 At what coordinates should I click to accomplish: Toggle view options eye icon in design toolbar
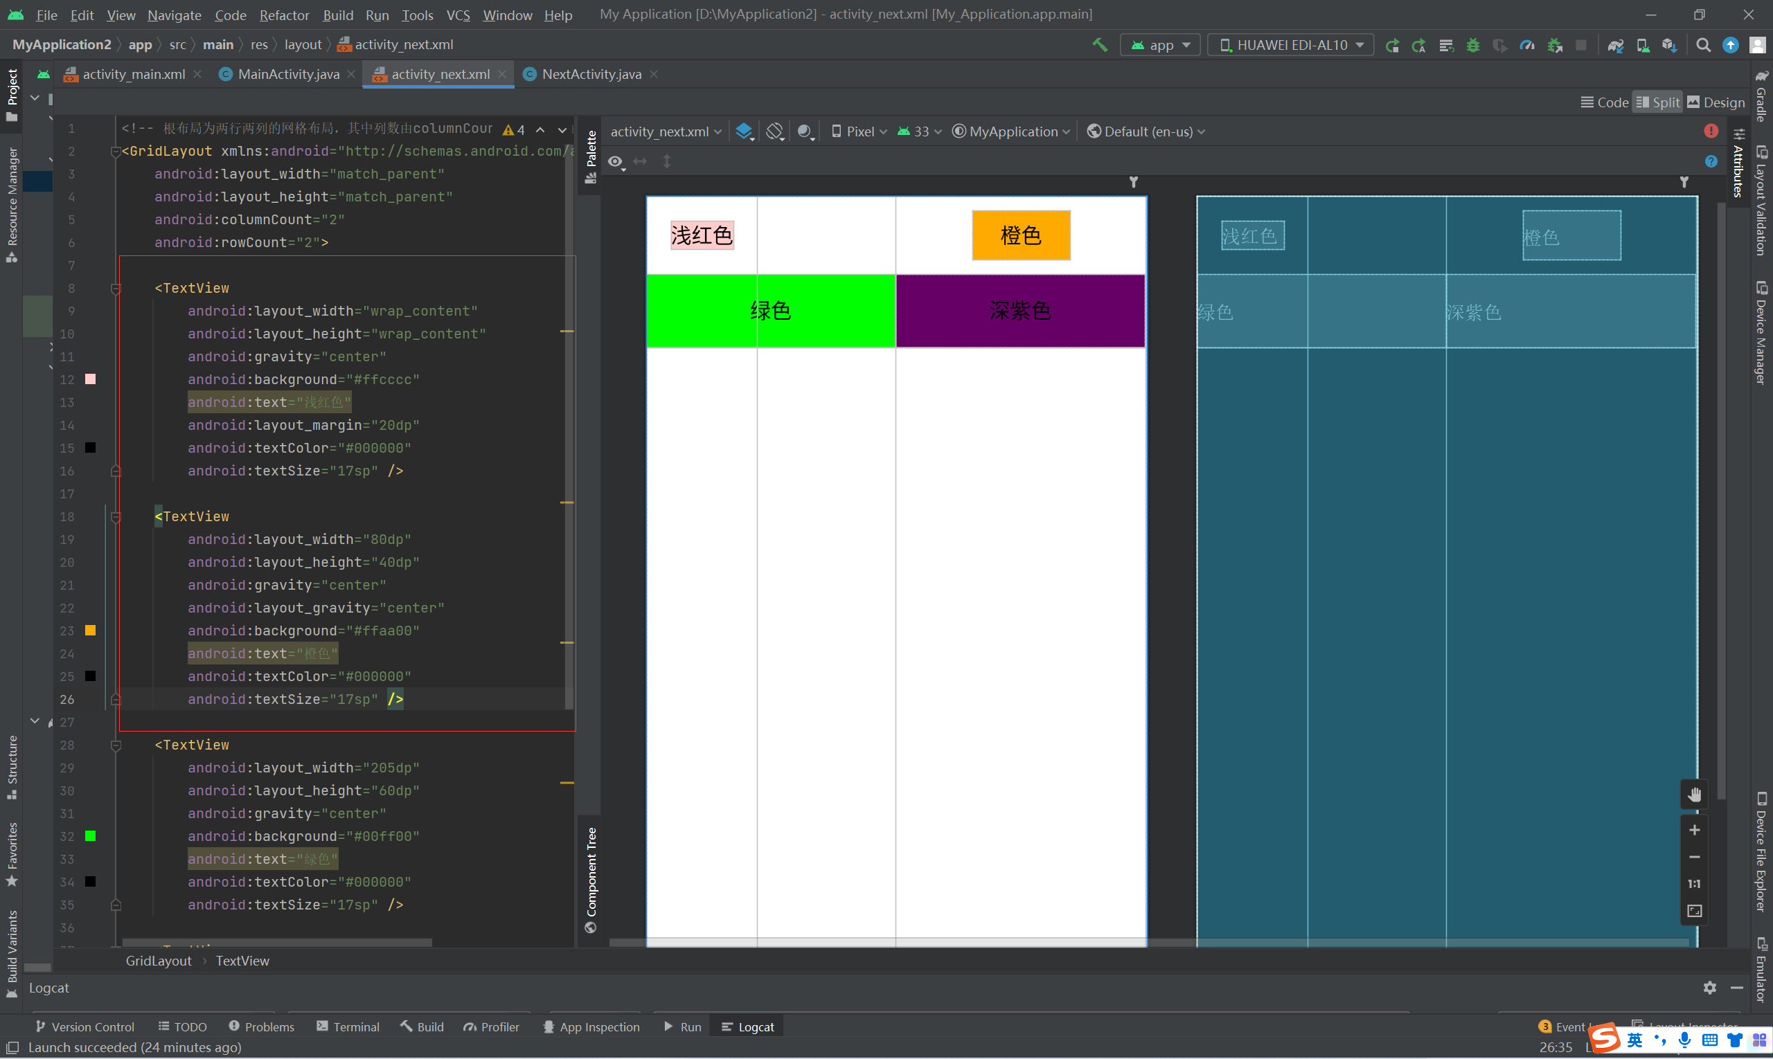click(x=616, y=162)
